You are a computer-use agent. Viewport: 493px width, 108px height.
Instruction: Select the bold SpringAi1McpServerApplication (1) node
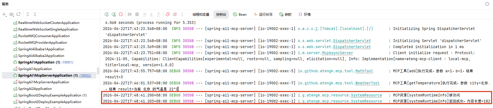48,76
